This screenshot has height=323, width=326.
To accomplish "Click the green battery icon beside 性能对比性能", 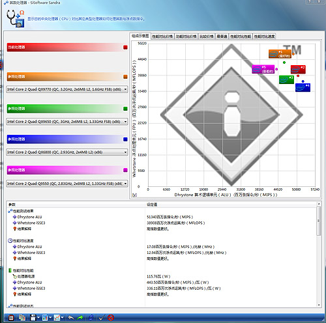I will 10,270.
